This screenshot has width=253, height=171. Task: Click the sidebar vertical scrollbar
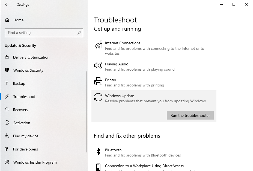point(87,112)
